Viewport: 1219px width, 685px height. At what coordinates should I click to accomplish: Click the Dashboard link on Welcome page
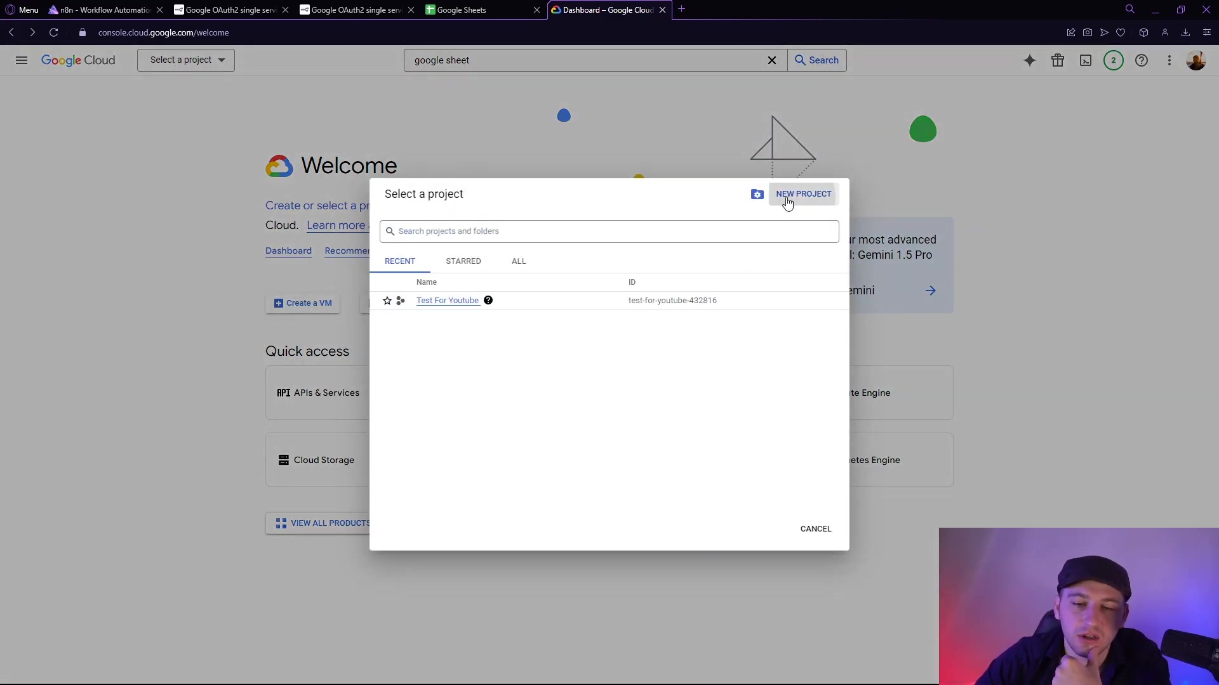tap(288, 251)
